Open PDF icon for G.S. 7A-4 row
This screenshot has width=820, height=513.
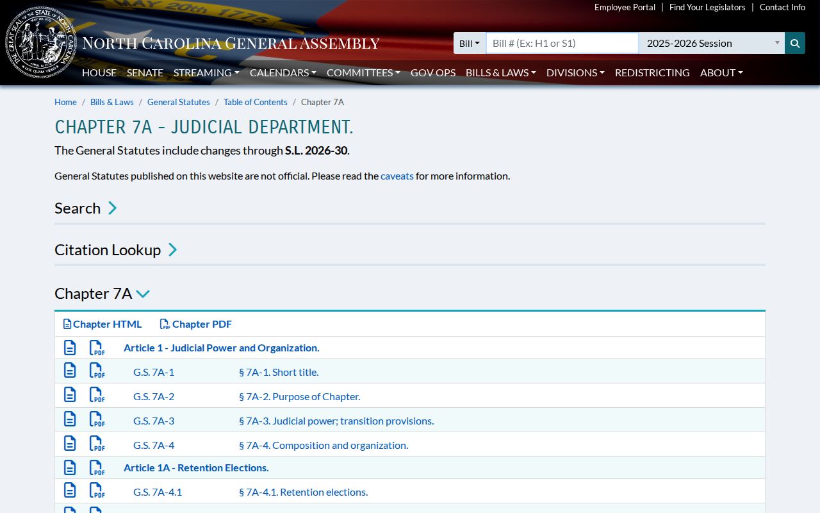click(97, 444)
